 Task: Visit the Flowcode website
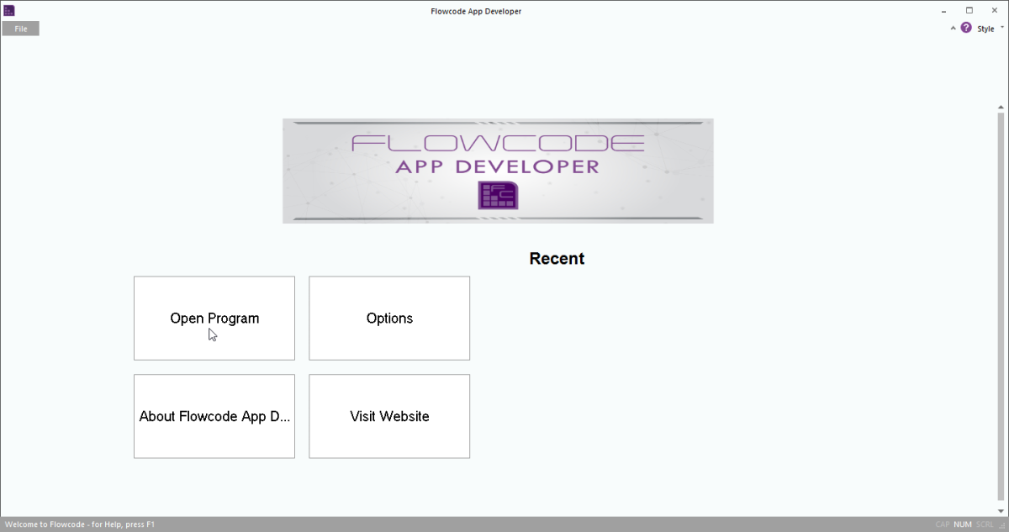tap(388, 416)
